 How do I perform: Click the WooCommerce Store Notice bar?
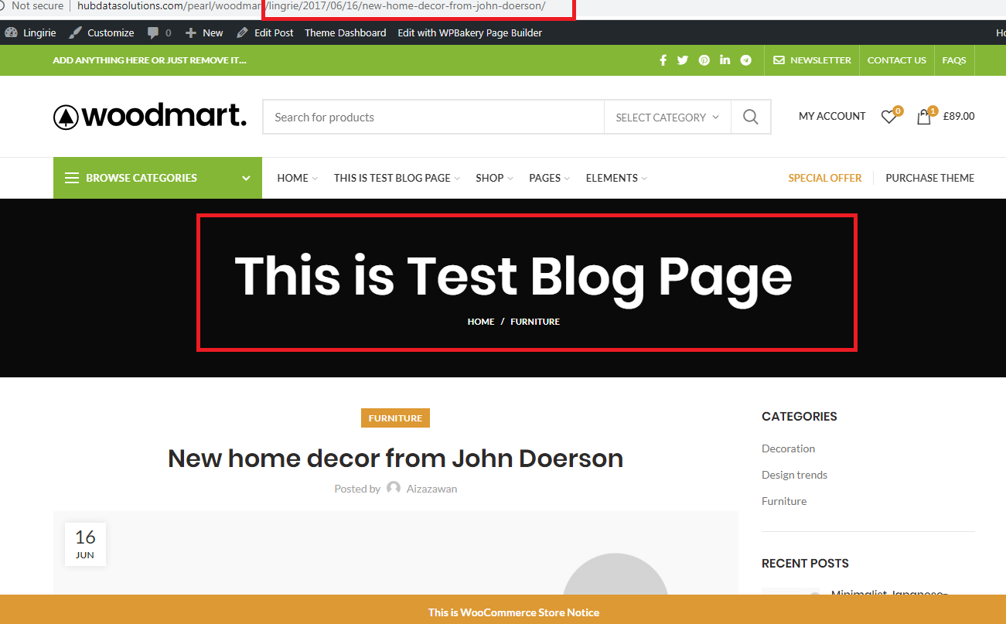(503, 609)
